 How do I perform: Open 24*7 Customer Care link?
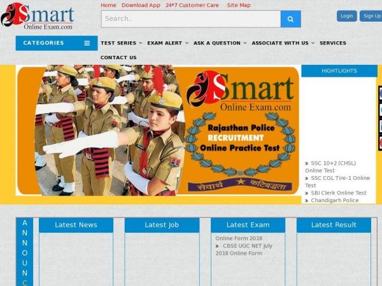coord(192,5)
